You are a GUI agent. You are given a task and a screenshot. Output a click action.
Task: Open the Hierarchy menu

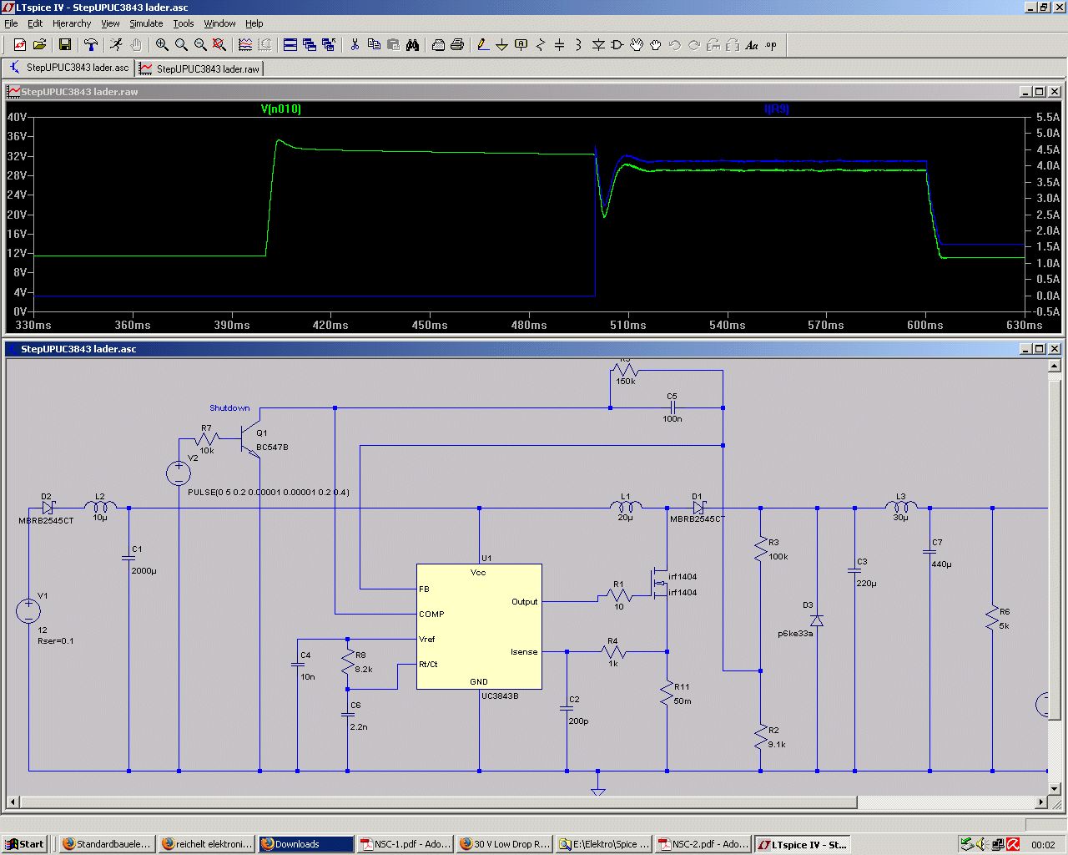72,23
